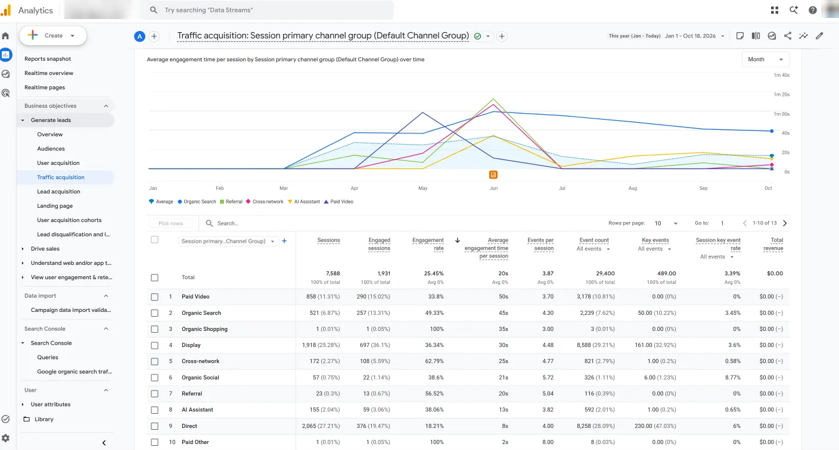Click the Customize report pencil icon
This screenshot has height=450, width=839.
coord(819,36)
